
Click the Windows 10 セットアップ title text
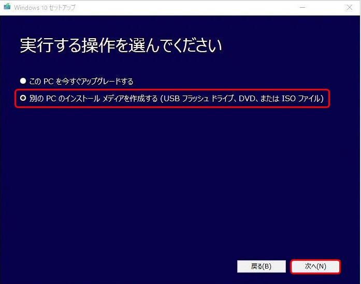click(x=45, y=7)
